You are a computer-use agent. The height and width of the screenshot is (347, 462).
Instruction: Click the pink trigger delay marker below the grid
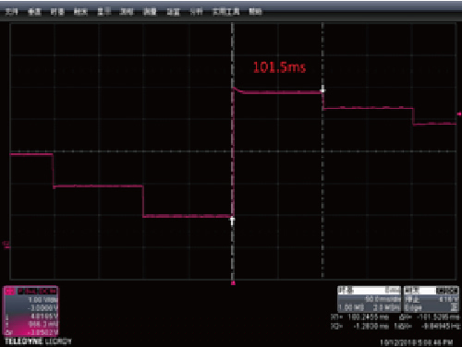(x=233, y=283)
